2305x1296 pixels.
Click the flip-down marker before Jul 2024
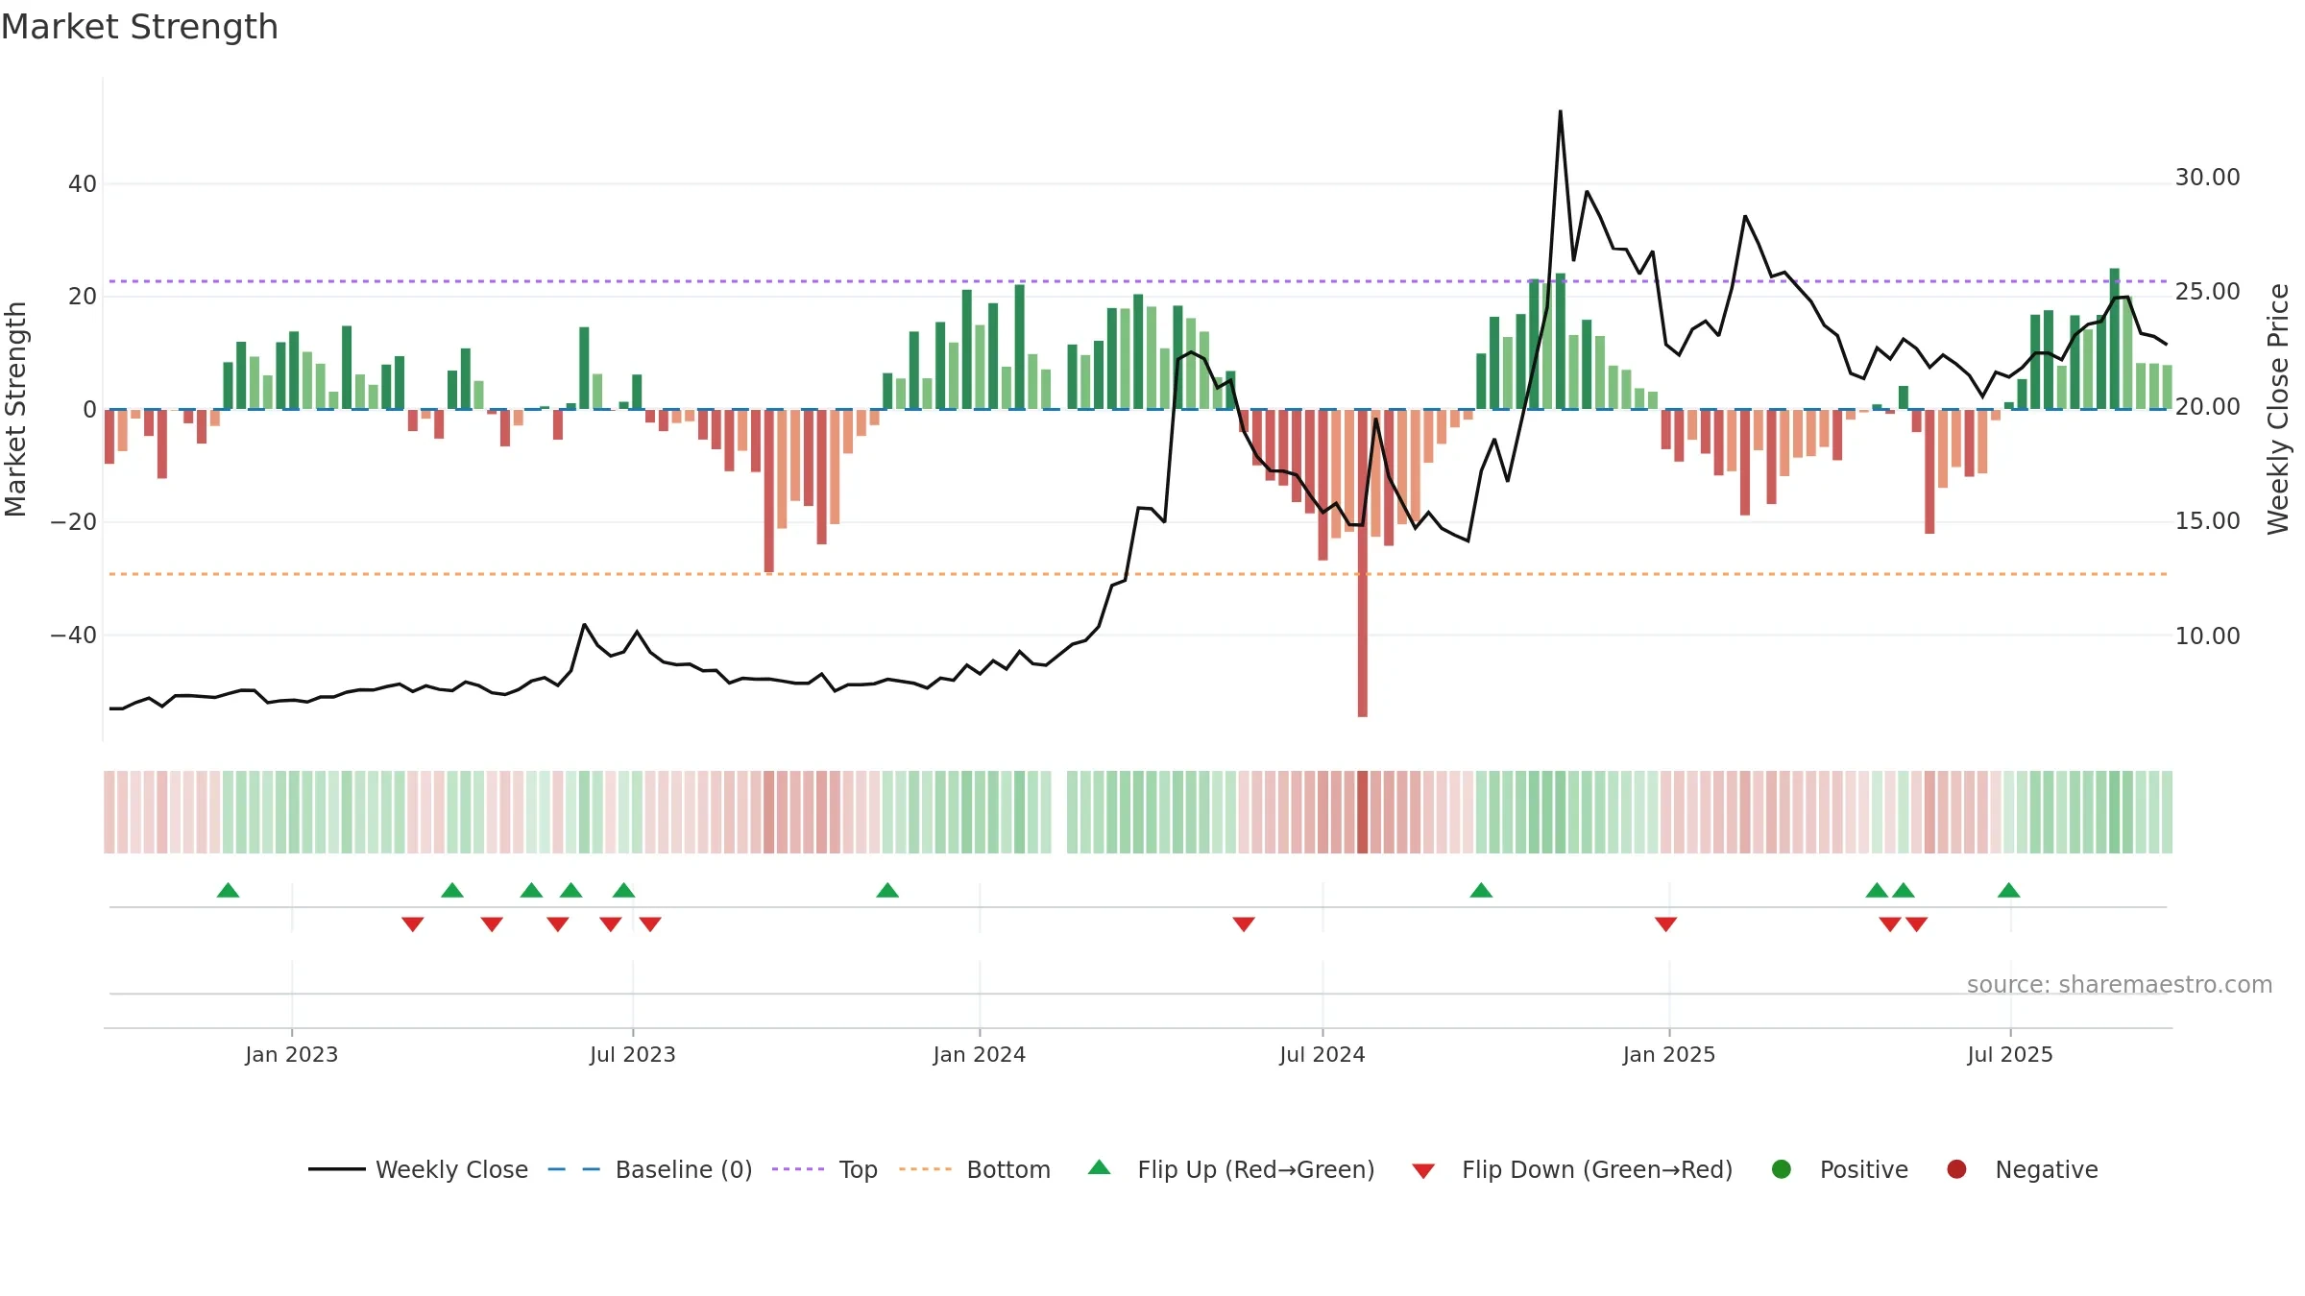pyautogui.click(x=1244, y=924)
